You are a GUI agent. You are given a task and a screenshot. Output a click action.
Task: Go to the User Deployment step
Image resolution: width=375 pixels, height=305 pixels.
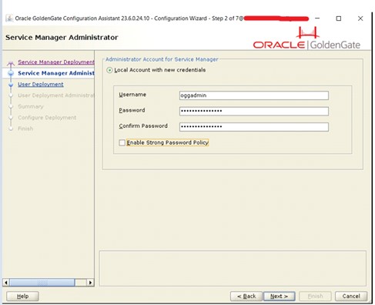pyautogui.click(x=41, y=84)
